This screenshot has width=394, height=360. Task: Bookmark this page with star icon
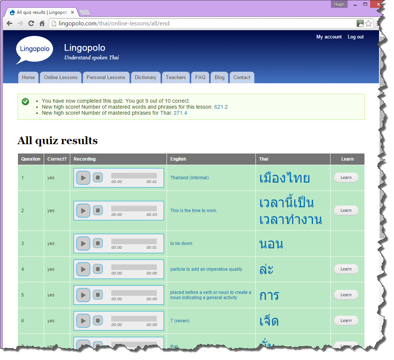368,24
